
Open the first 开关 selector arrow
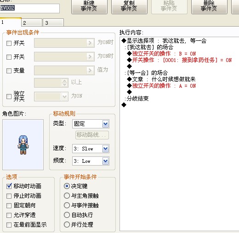click(90, 43)
